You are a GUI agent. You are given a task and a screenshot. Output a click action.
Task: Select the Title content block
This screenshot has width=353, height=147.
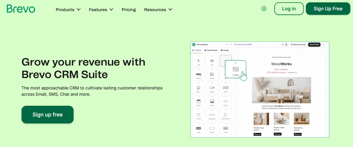pyautogui.click(x=198, y=62)
